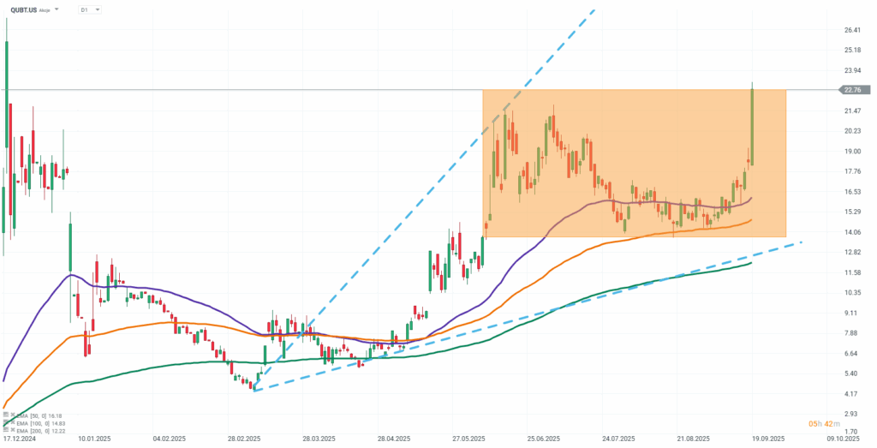Open settings icon for EMA 100 indicator
This screenshot has width=877, height=448.
point(4,422)
